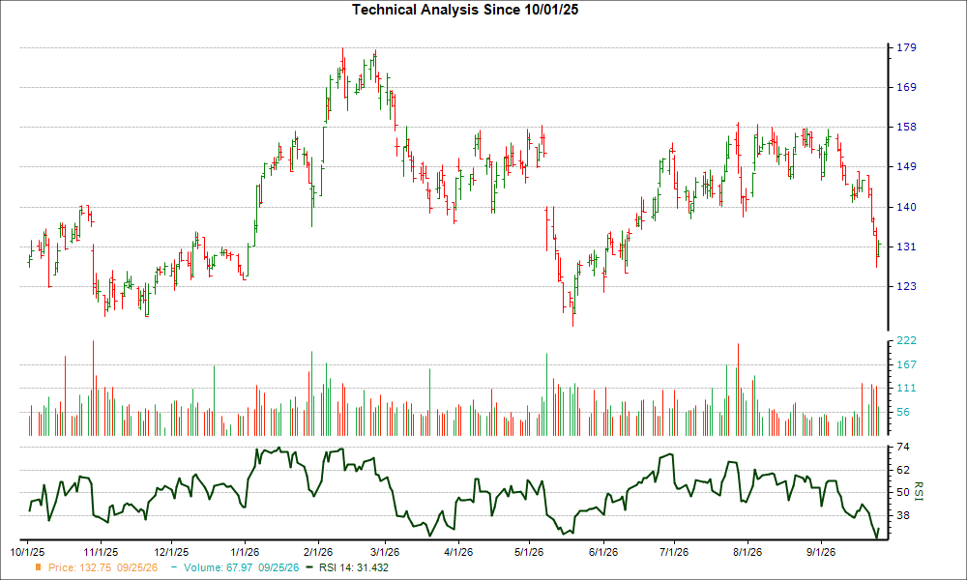The width and height of the screenshot is (967, 580).
Task: Click the 140 price axis label
Action: point(906,207)
